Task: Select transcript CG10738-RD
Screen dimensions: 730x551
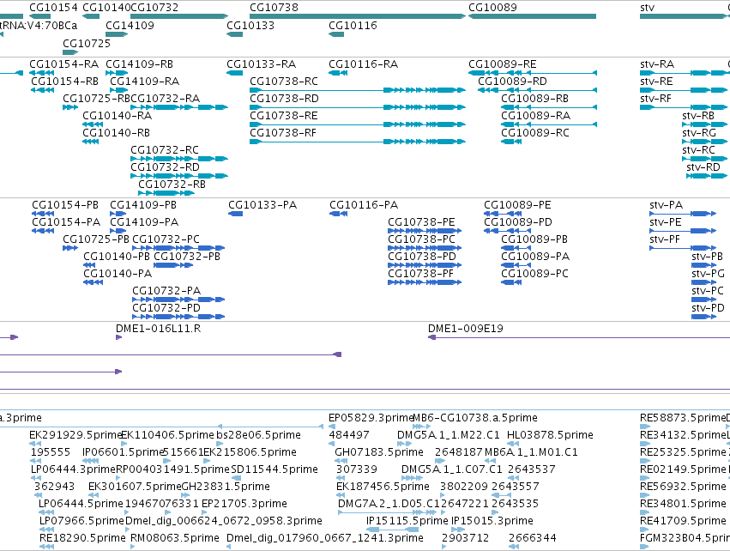Action: [x=285, y=99]
